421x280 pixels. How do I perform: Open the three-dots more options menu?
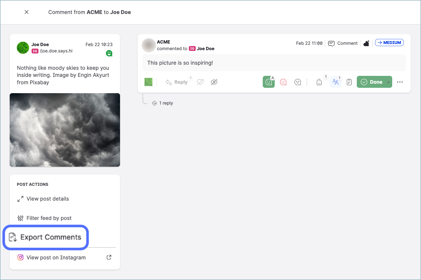(400, 82)
